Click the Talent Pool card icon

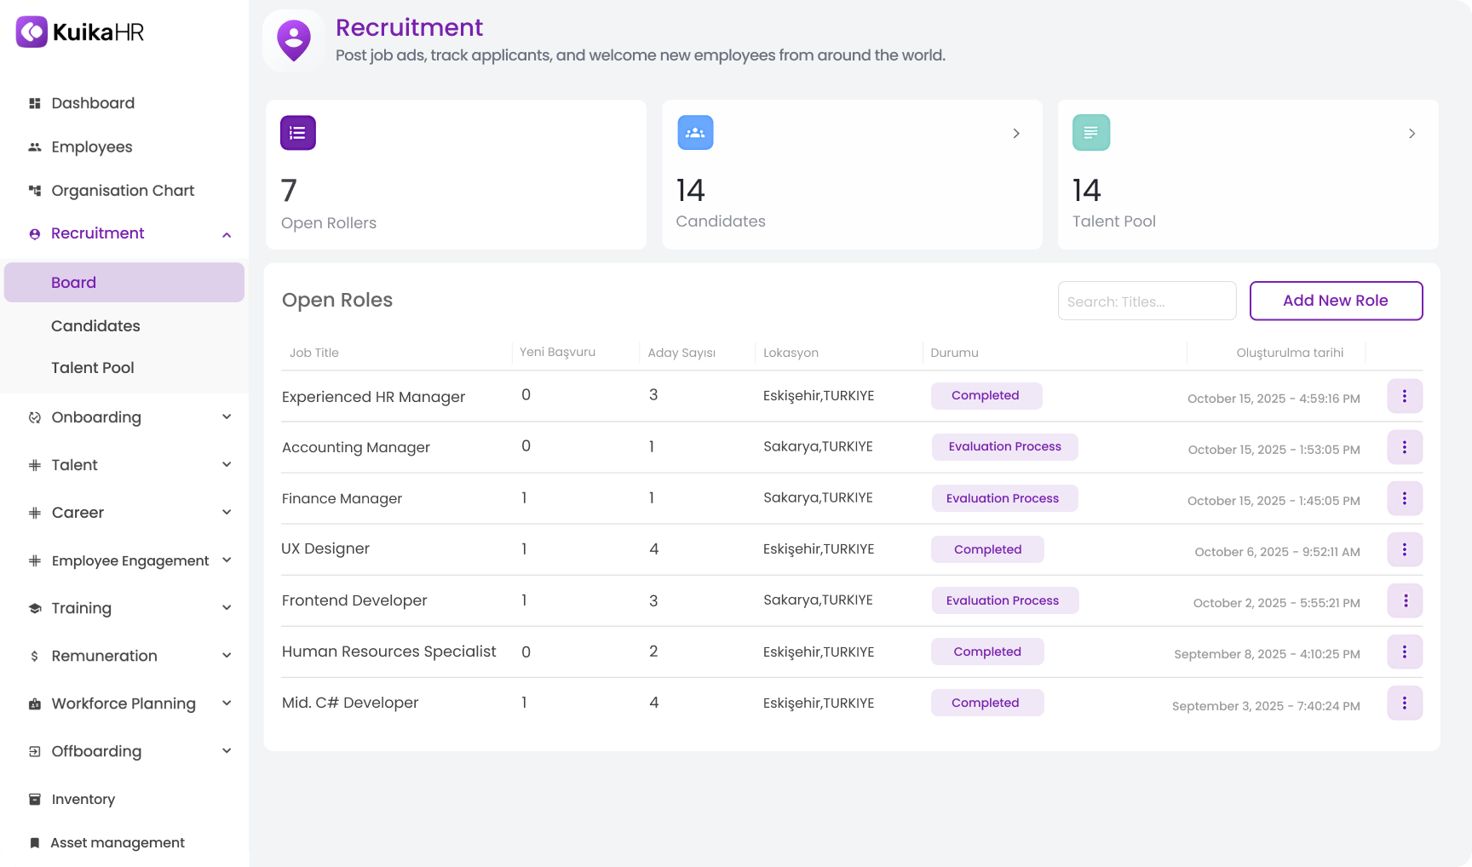click(x=1091, y=132)
